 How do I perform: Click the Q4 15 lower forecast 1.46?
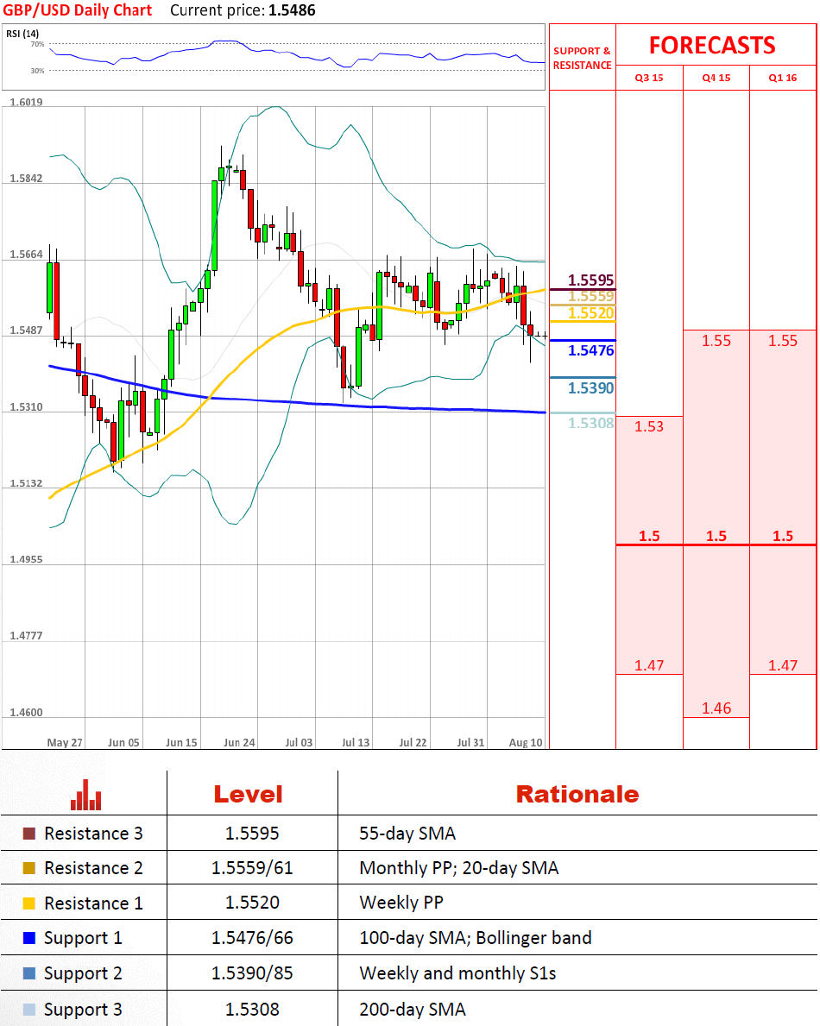coord(716,708)
